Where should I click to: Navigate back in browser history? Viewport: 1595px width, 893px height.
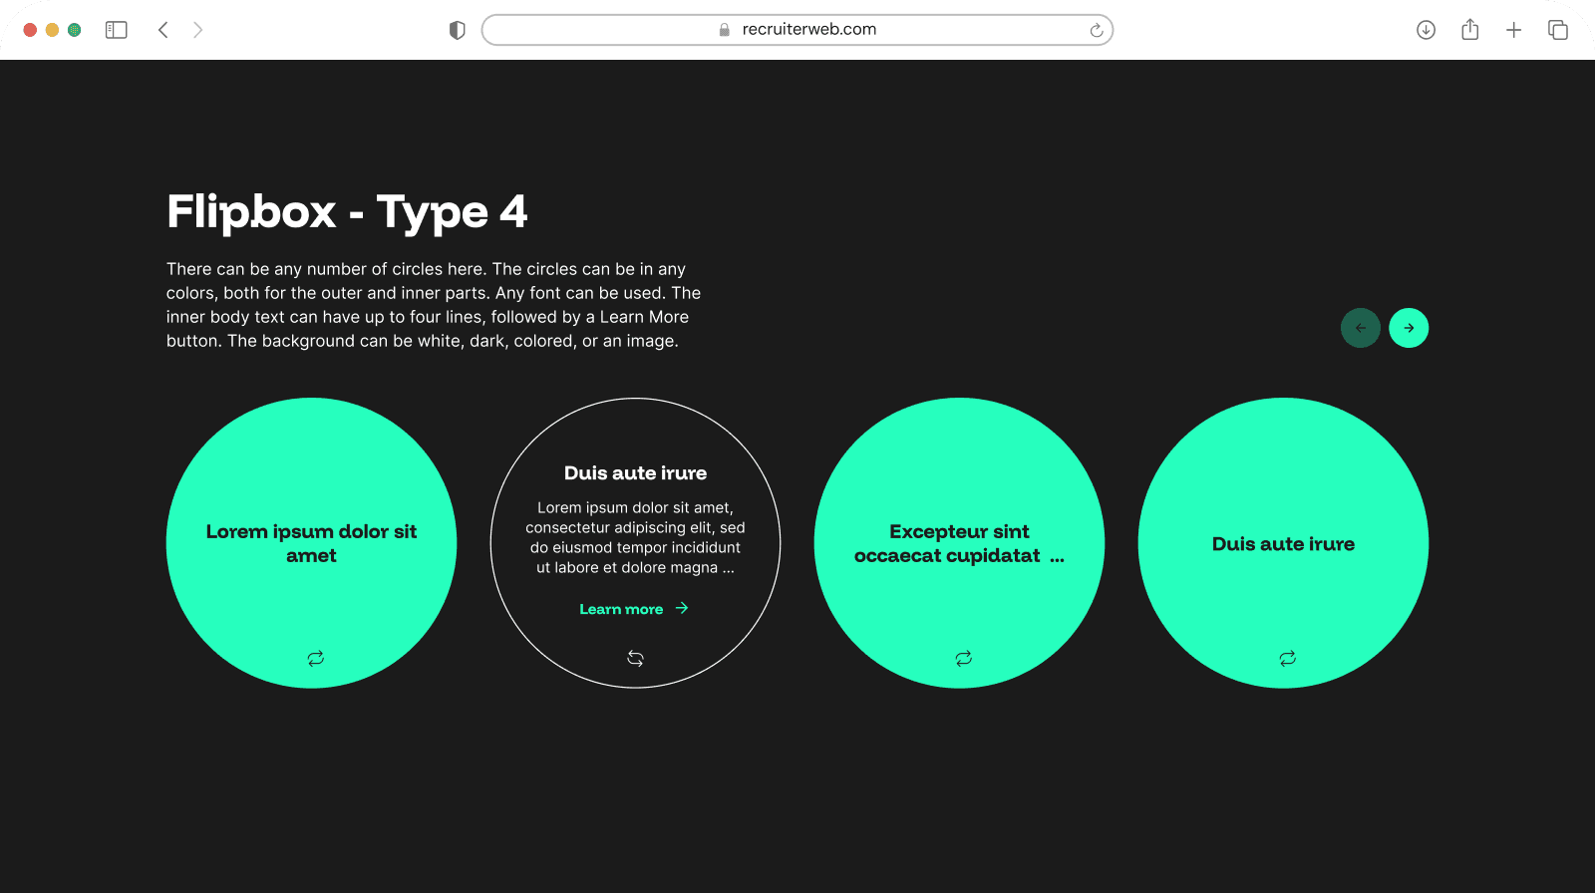click(x=163, y=30)
